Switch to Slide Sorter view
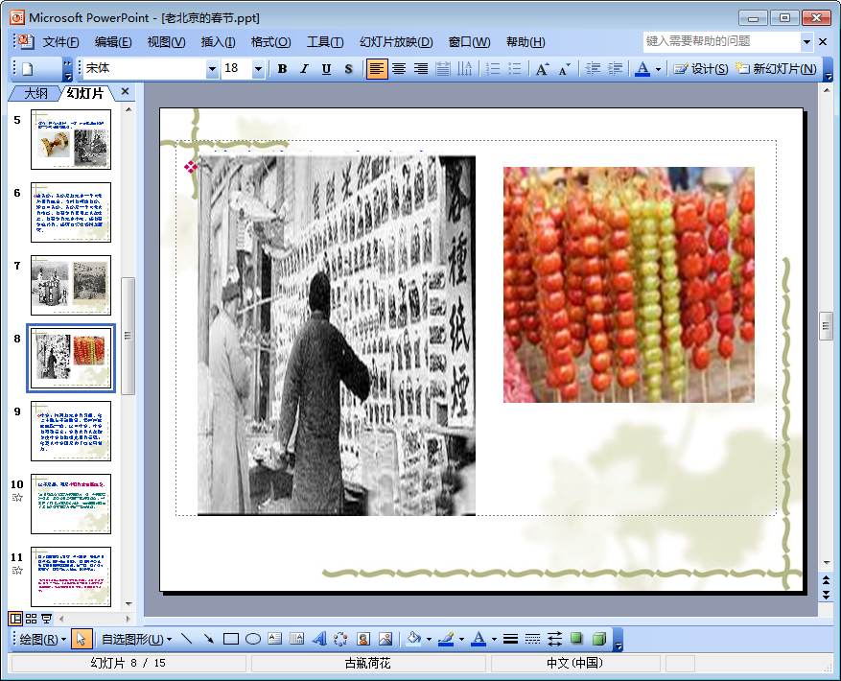Image resolution: width=841 pixels, height=681 pixels. (31, 619)
